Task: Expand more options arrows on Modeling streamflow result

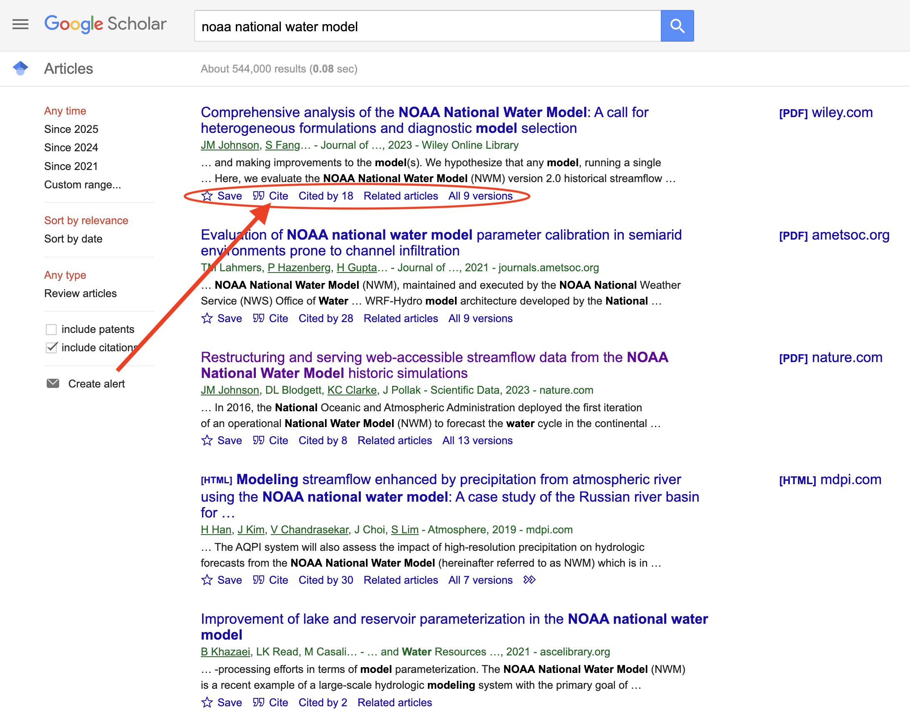Action: (x=529, y=580)
